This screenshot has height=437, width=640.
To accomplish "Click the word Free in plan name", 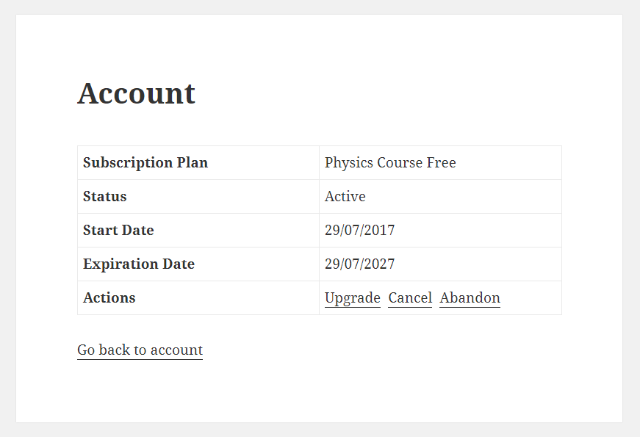I will pyautogui.click(x=441, y=162).
